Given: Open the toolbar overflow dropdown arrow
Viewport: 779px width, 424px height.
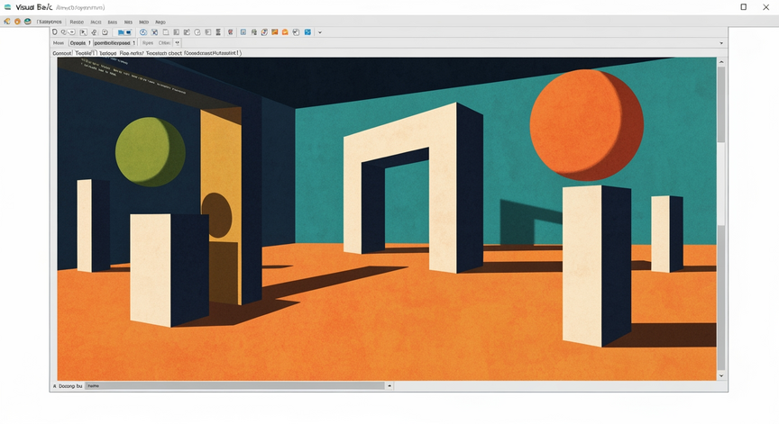Looking at the screenshot, I should pyautogui.click(x=320, y=32).
